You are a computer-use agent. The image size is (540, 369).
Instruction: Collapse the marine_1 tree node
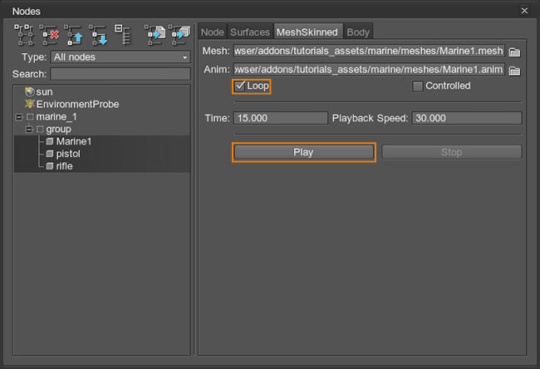coord(19,117)
